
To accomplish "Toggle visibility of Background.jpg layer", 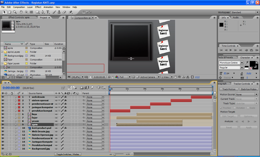I will click(x=3, y=149).
